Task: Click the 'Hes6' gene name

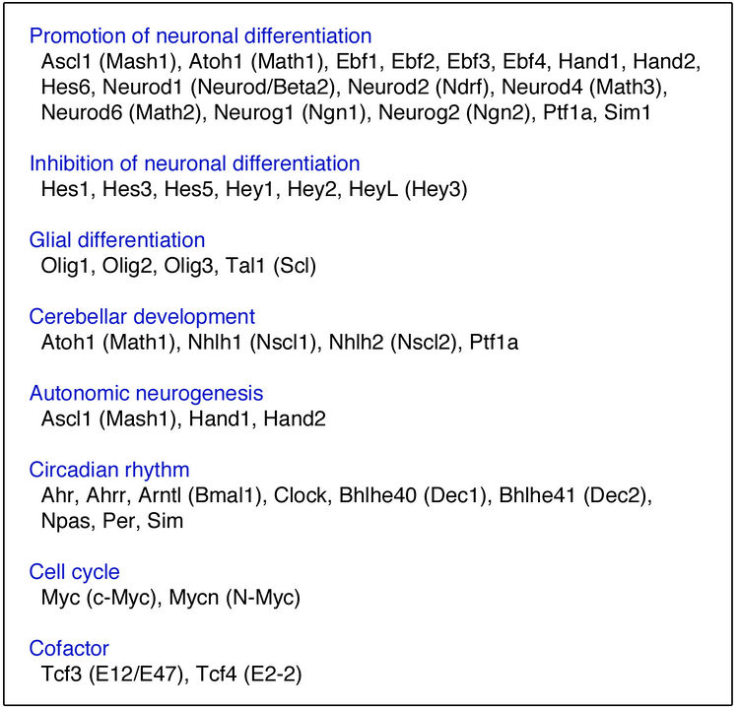Action: click(66, 88)
